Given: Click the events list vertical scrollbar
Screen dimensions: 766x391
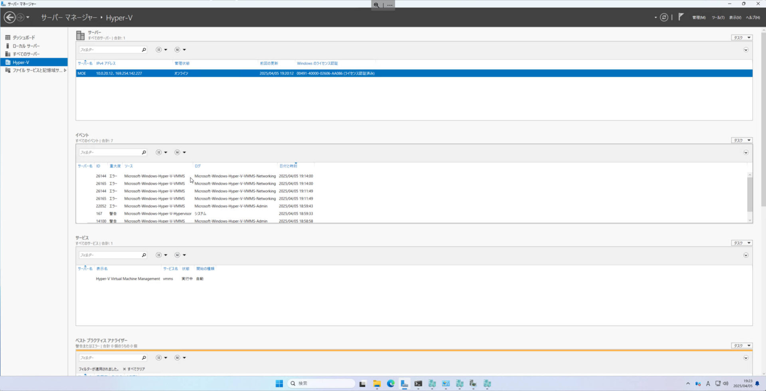Looking at the screenshot, I should point(750,194).
